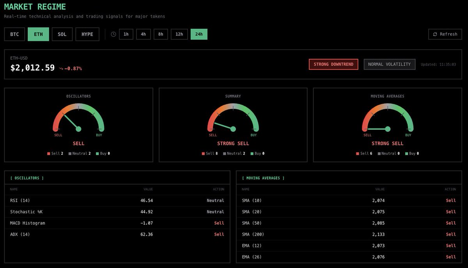Click the [ OSCILLATORS ] table header
The image size is (468, 268).
tap(27, 178)
